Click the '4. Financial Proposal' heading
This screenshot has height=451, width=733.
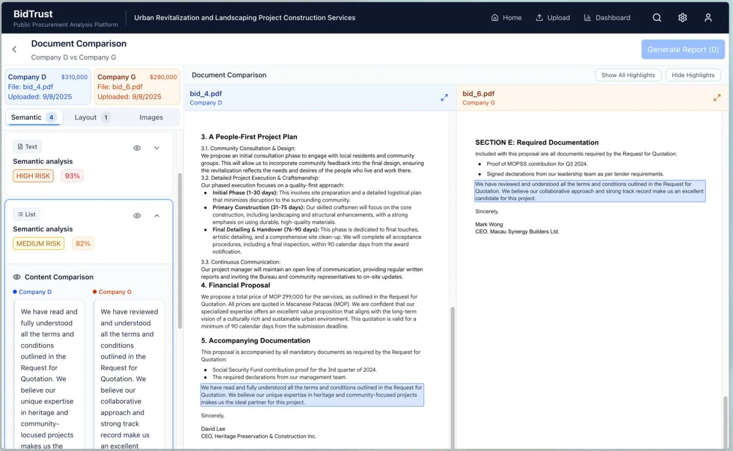(x=235, y=285)
